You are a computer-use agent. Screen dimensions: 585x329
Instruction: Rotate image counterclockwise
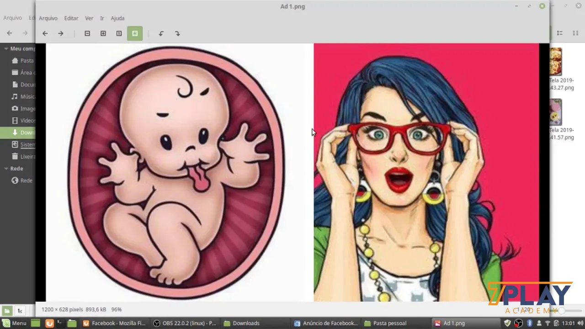pyautogui.click(x=161, y=33)
